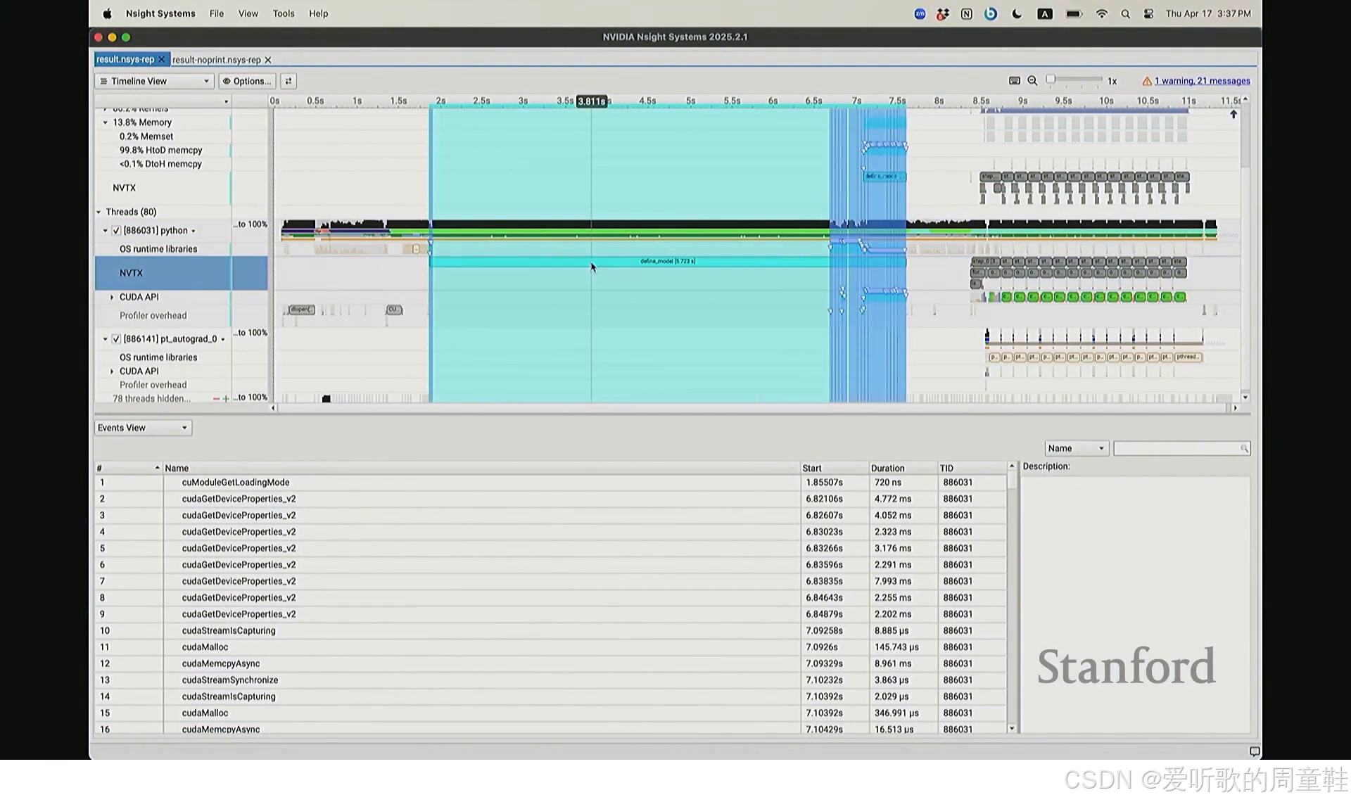The width and height of the screenshot is (1351, 802).
Task: Expand the CUDA API row under python
Action: pyautogui.click(x=112, y=298)
